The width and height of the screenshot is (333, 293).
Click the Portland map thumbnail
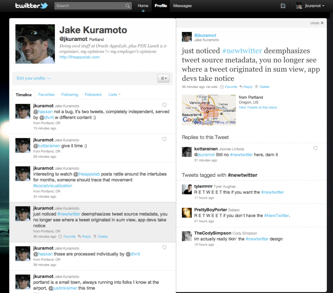209,110
